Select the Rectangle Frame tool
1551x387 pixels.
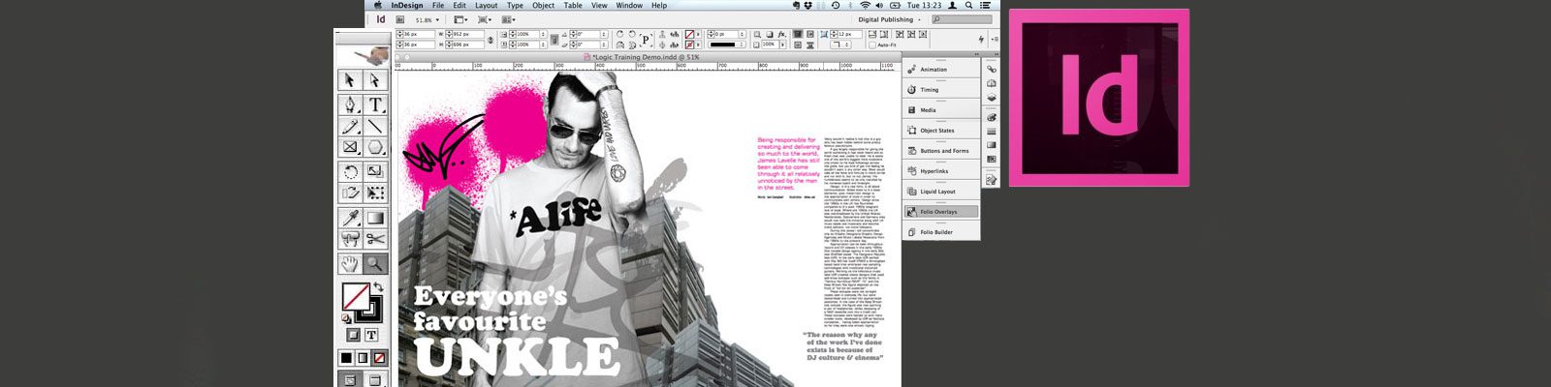tap(350, 148)
